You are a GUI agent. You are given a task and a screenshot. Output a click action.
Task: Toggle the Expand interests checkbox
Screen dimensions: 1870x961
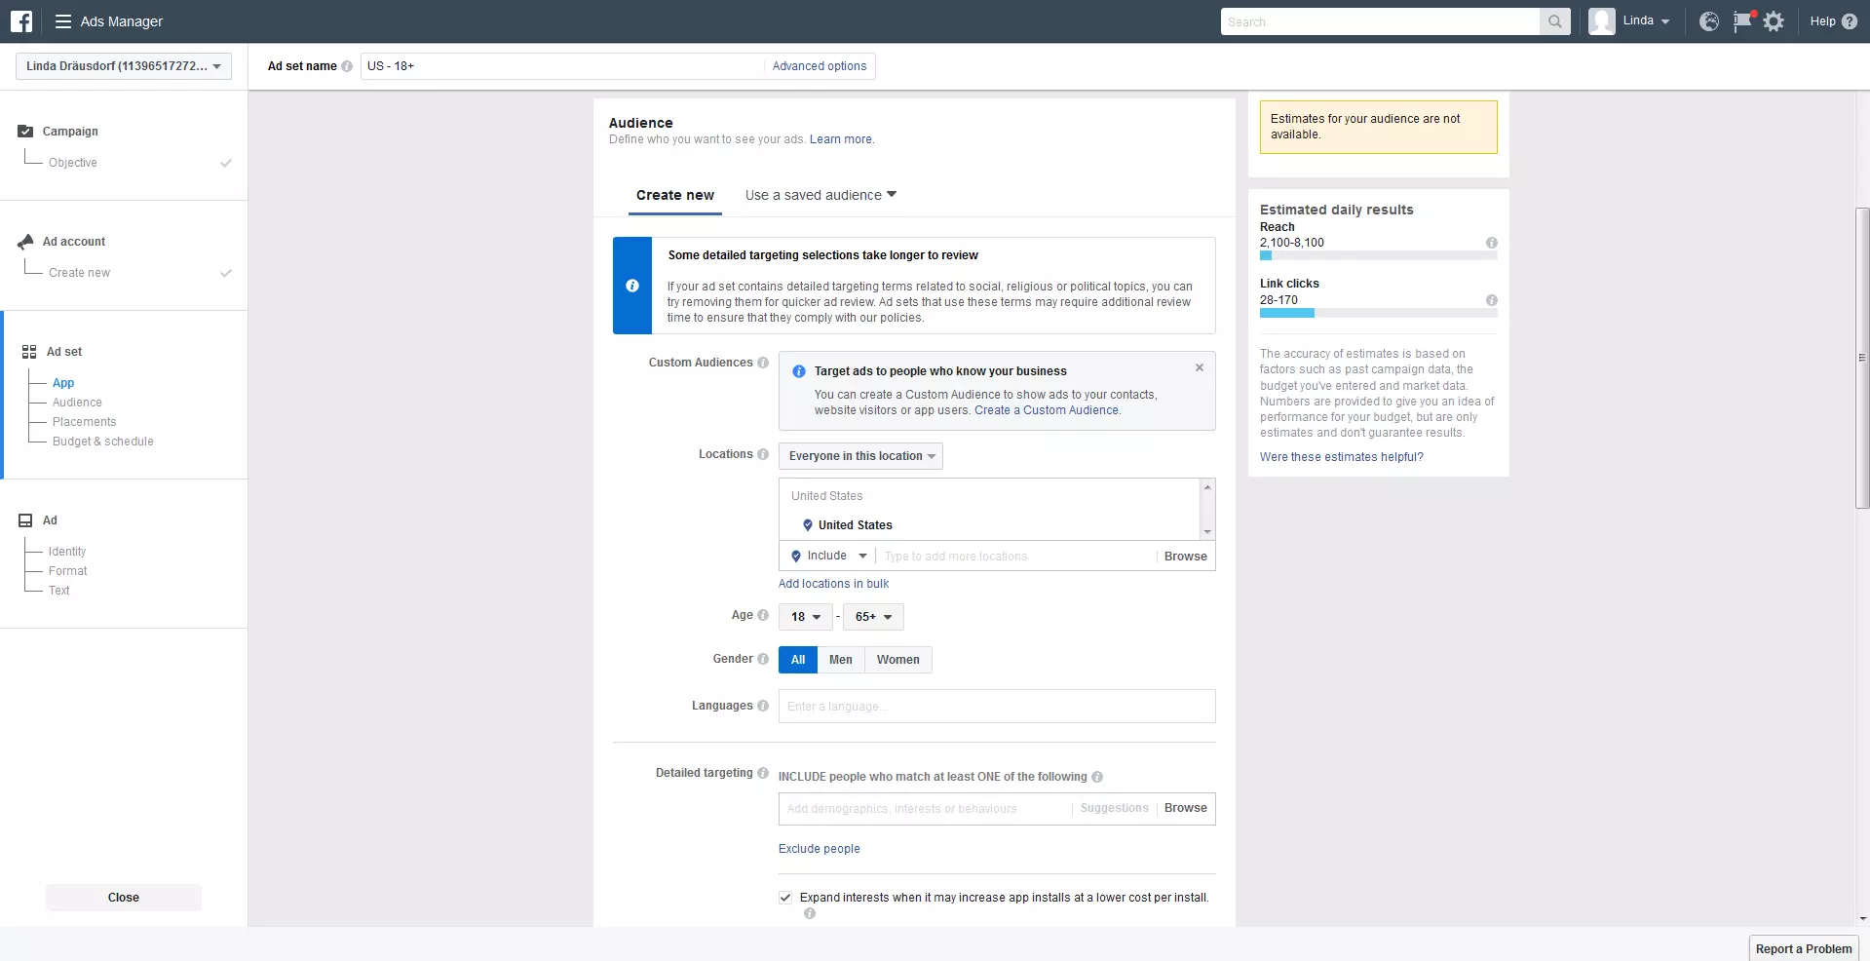[785, 898]
